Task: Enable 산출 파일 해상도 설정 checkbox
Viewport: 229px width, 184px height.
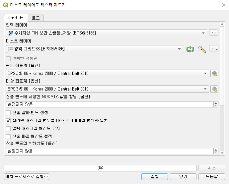Action: click(8, 137)
